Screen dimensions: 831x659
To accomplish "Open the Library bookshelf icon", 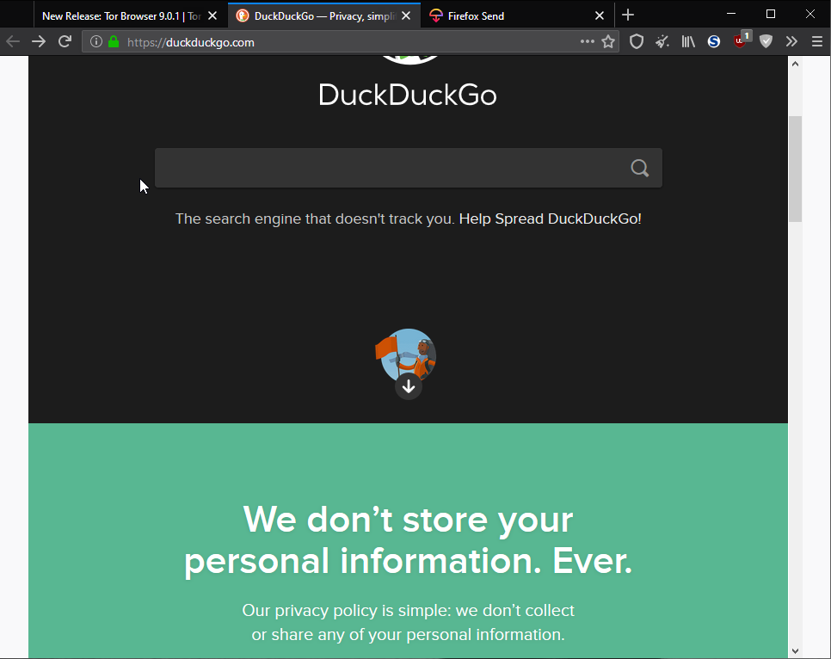I will click(x=688, y=41).
